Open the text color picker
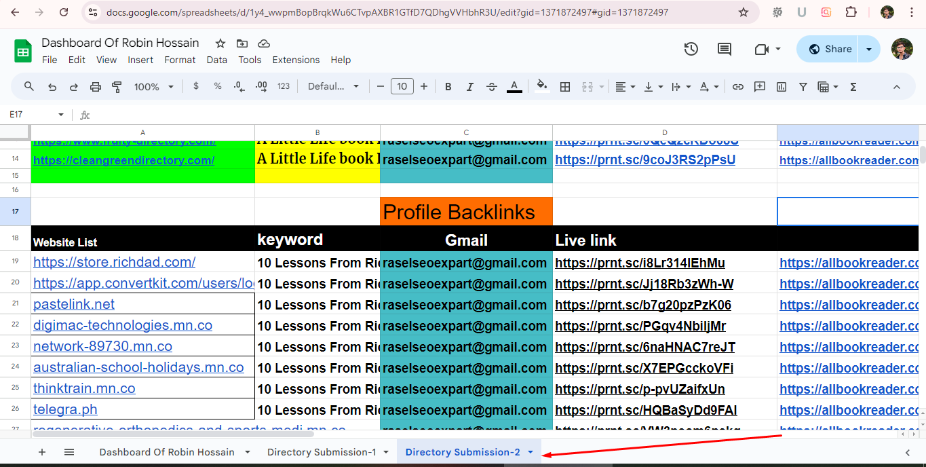The height and width of the screenshot is (467, 926). point(514,87)
